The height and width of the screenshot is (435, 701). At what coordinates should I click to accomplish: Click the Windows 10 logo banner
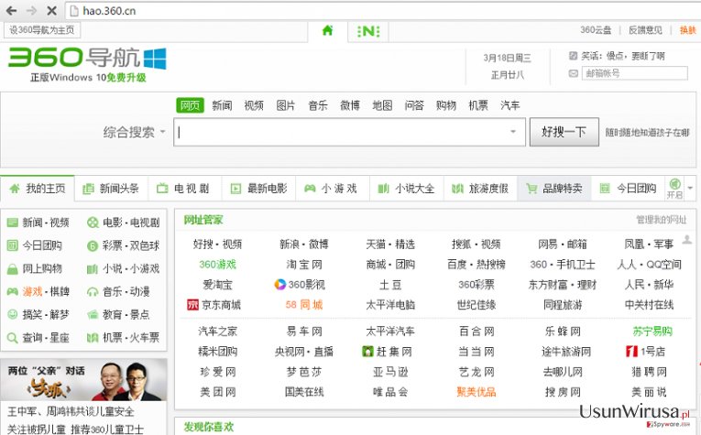point(155,59)
